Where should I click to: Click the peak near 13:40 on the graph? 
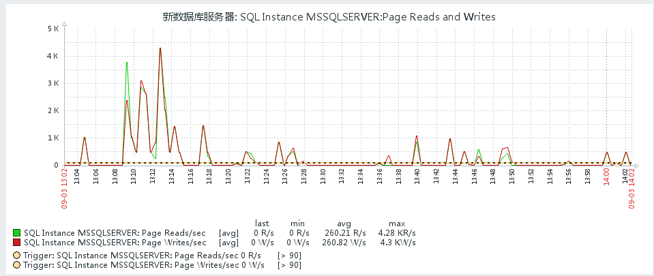[417, 136]
